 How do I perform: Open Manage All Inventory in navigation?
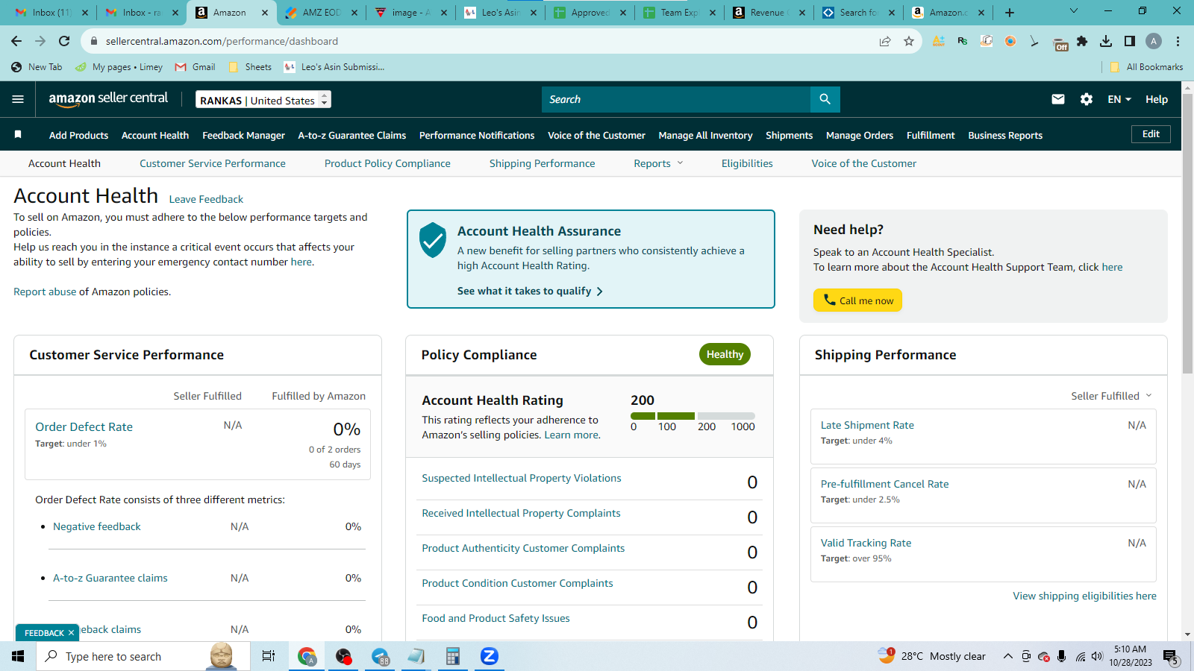tap(705, 135)
